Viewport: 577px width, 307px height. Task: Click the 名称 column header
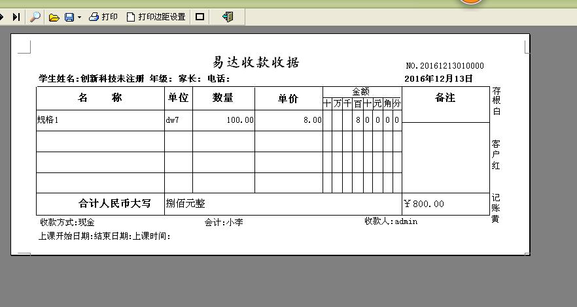tap(99, 98)
